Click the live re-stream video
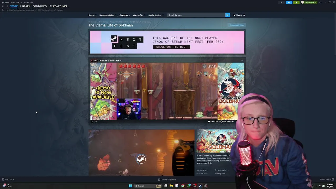The width and height of the screenshot is (336, 189). tap(167, 91)
